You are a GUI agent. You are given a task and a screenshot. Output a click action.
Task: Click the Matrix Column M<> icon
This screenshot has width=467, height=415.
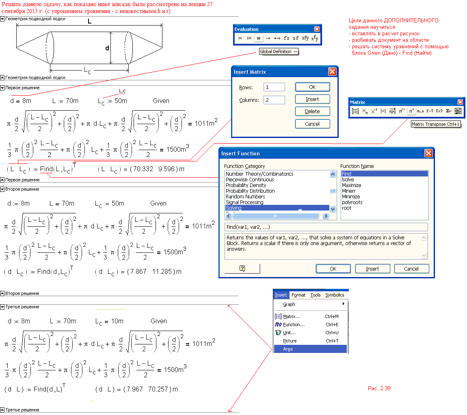point(402,111)
